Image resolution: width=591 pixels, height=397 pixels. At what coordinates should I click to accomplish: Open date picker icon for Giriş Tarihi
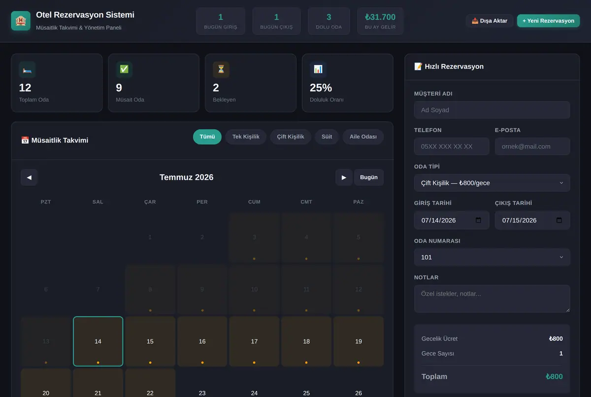tap(478, 220)
